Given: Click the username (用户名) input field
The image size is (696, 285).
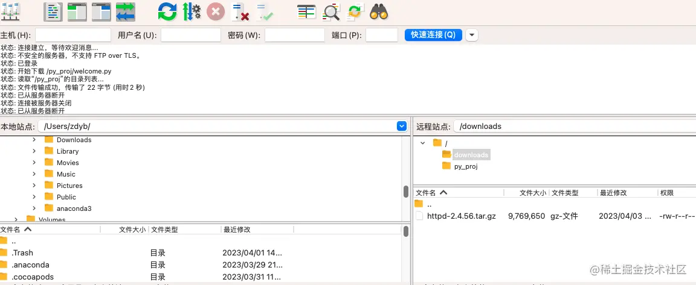Looking at the screenshot, I should click(191, 35).
